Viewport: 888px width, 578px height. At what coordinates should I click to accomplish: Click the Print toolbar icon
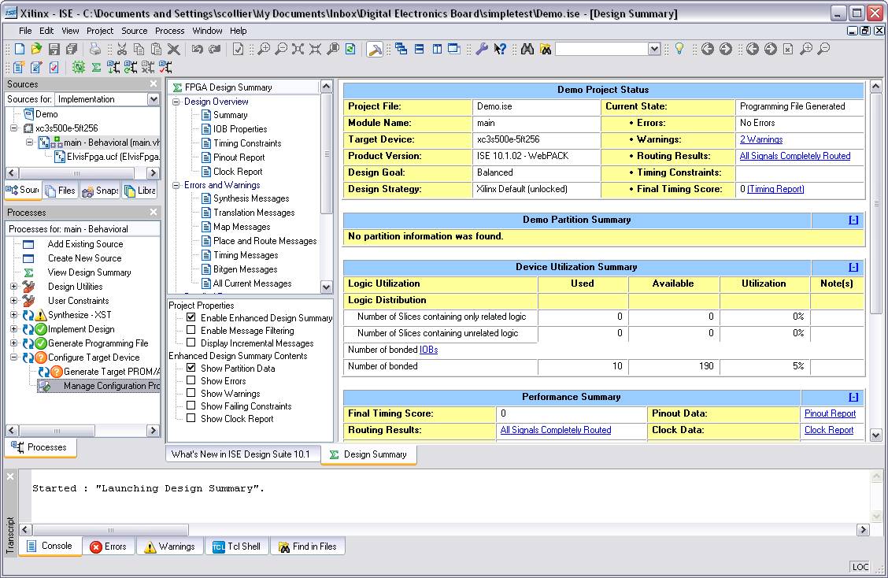pyautogui.click(x=95, y=49)
